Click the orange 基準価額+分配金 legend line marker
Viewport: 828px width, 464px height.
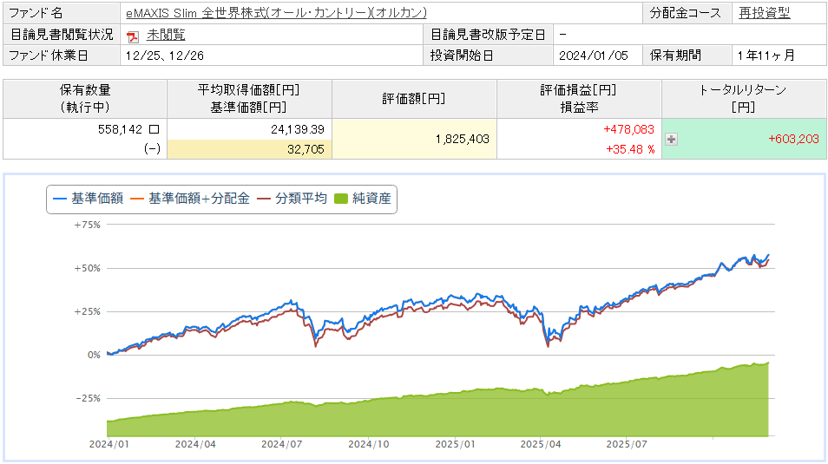[136, 199]
